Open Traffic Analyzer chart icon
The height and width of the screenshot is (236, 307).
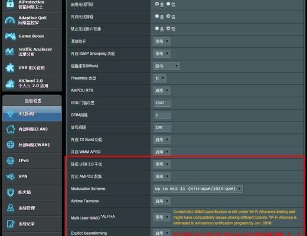(x=9, y=52)
